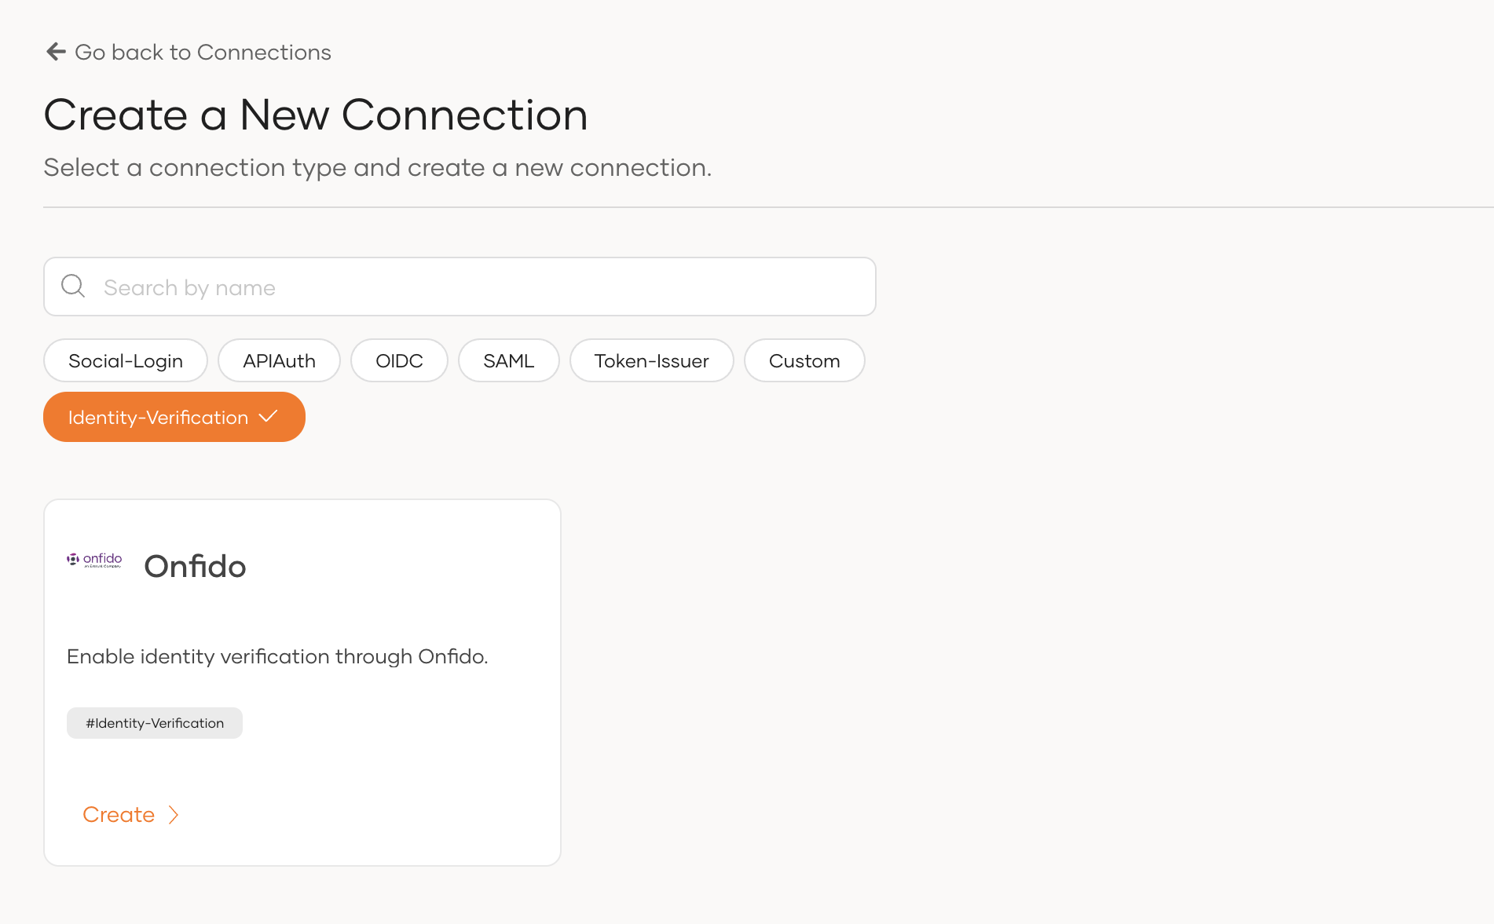1494x924 pixels.
Task: Click the Onfido logo on the card
Action: click(94, 560)
